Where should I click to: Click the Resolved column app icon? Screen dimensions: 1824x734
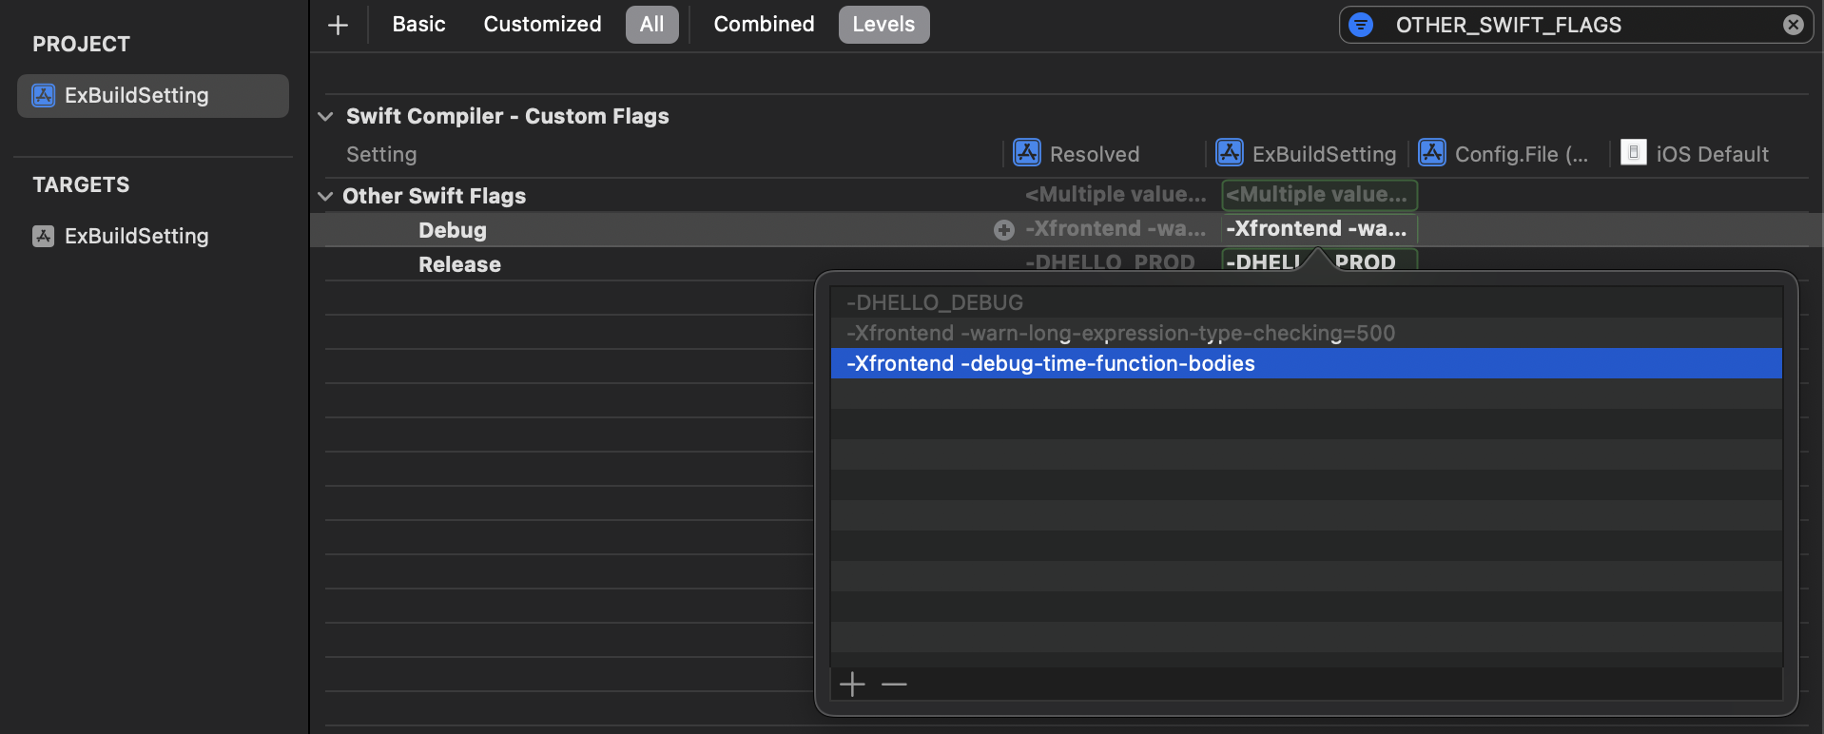pyautogui.click(x=1027, y=152)
